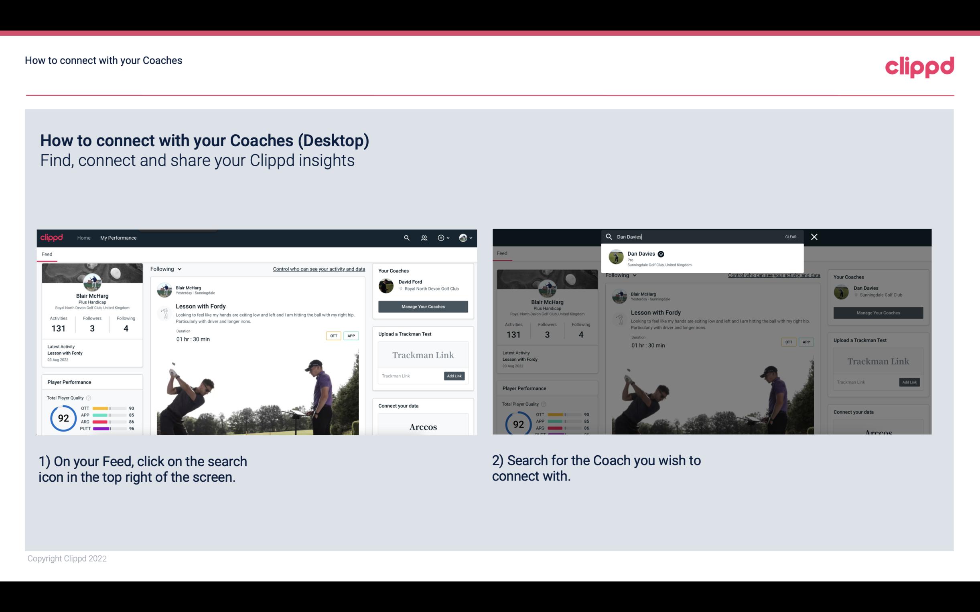The width and height of the screenshot is (980, 612).
Task: Select the Arccos connect data option
Action: [x=422, y=426]
